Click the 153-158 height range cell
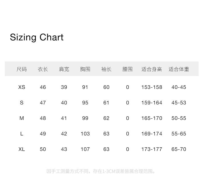Image resolution: width=204 pixels, height=183 pixels. [152, 87]
